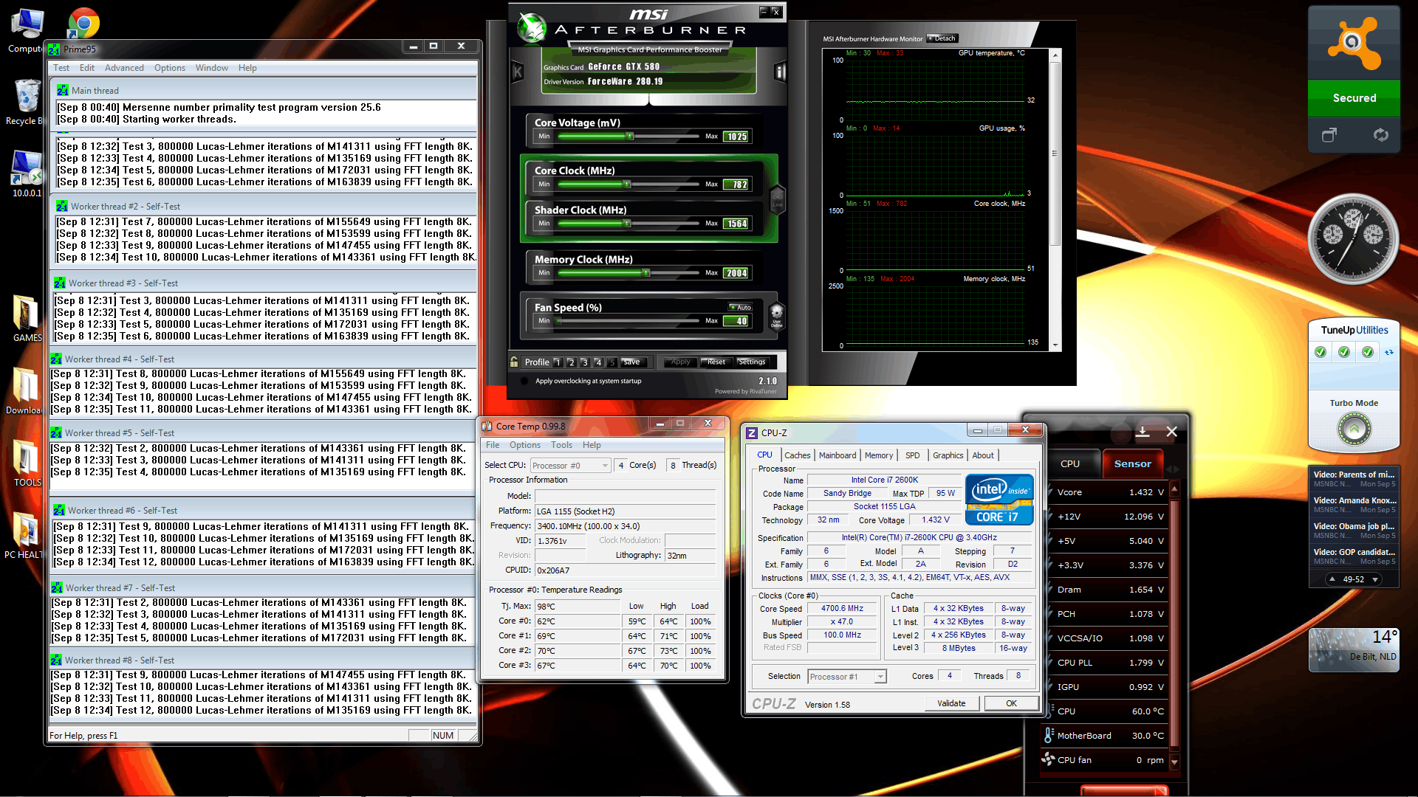Image resolution: width=1418 pixels, height=797 pixels.
Task: Click the news gadget previous-page up arrow
Action: [x=1332, y=579]
